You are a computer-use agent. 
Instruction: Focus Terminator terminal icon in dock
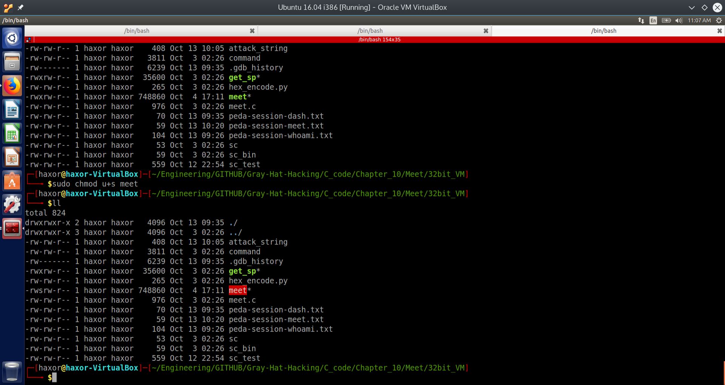[12, 228]
